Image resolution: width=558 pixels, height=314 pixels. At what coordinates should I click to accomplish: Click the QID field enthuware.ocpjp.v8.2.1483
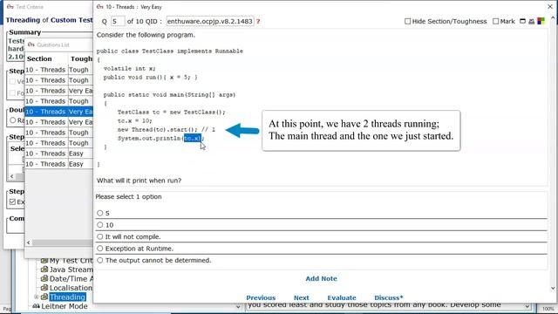coord(210,21)
